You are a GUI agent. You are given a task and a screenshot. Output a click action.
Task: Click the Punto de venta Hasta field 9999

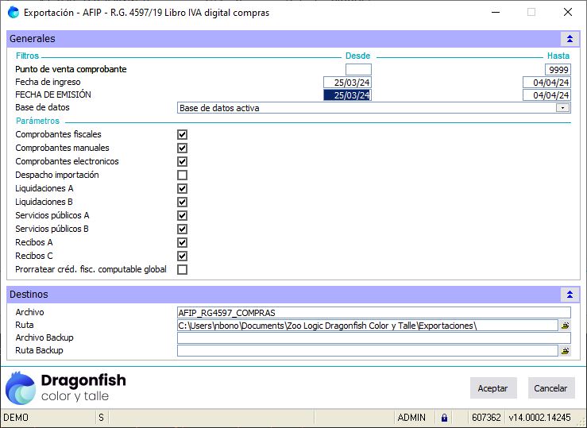point(558,70)
